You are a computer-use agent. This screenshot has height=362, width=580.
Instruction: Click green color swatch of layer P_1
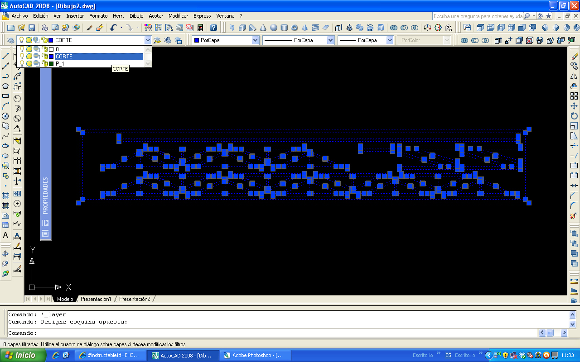51,64
